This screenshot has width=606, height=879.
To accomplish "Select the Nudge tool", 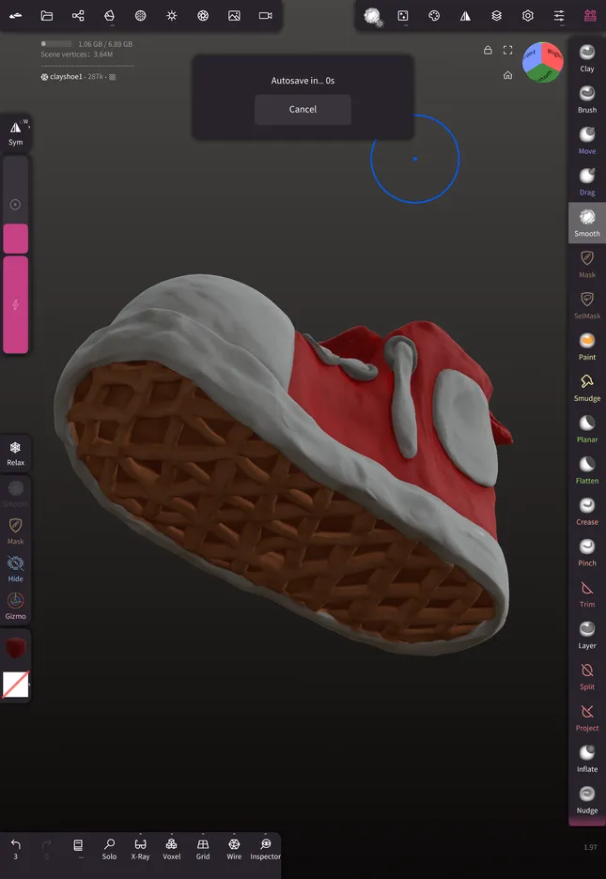I will (587, 799).
